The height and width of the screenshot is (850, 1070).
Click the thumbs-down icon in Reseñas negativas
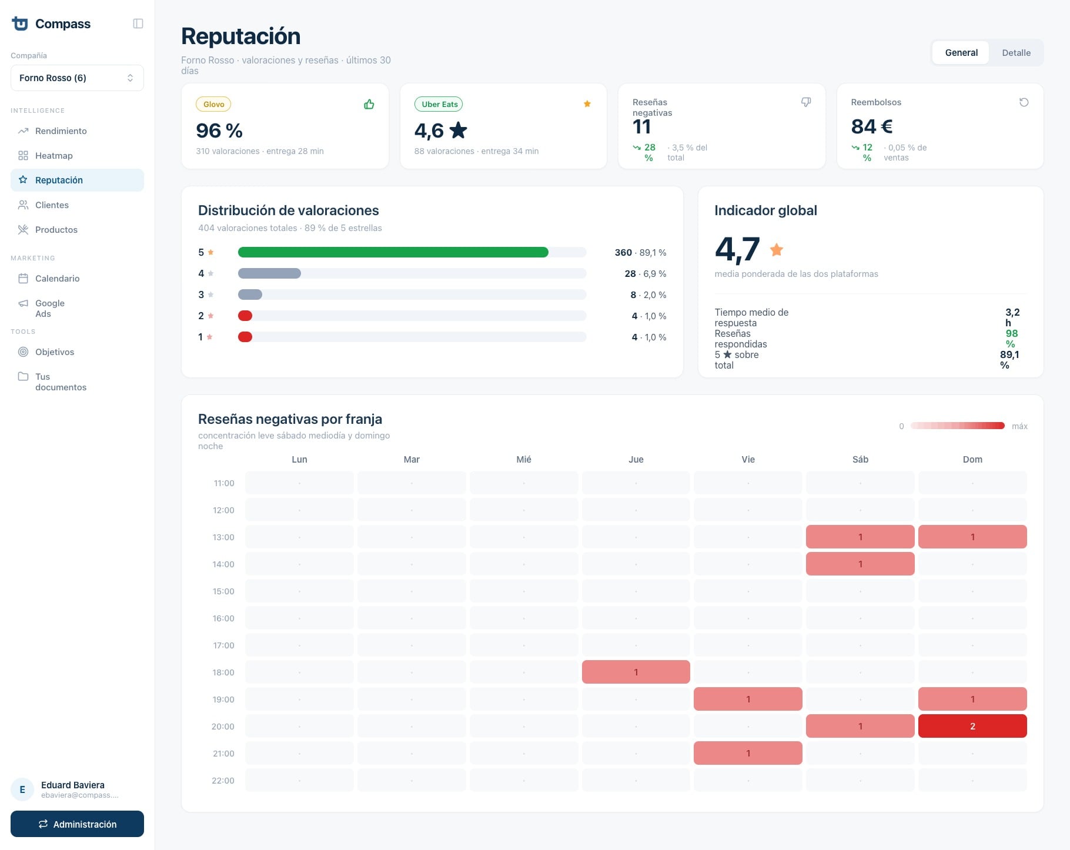pos(806,102)
